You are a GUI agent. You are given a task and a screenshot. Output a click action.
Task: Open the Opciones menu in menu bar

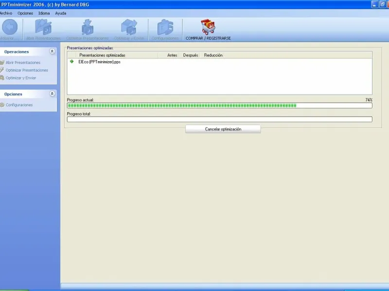click(25, 14)
